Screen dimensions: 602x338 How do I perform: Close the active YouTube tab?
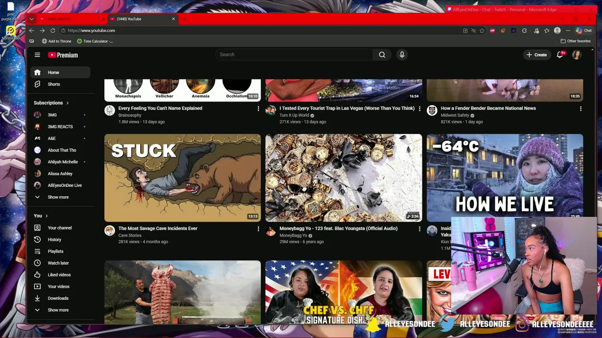click(x=173, y=19)
